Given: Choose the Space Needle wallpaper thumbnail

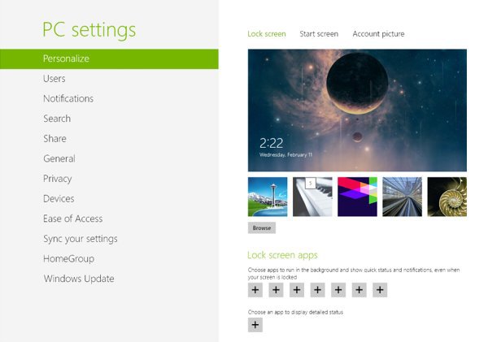Looking at the screenshot, I should (x=268, y=197).
